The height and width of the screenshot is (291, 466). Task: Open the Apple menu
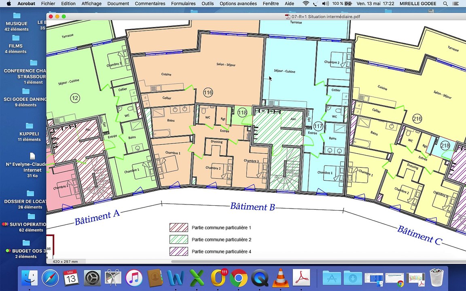tap(8, 4)
